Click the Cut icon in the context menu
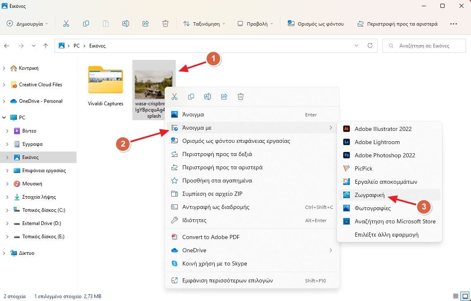The image size is (471, 301). coord(174,97)
